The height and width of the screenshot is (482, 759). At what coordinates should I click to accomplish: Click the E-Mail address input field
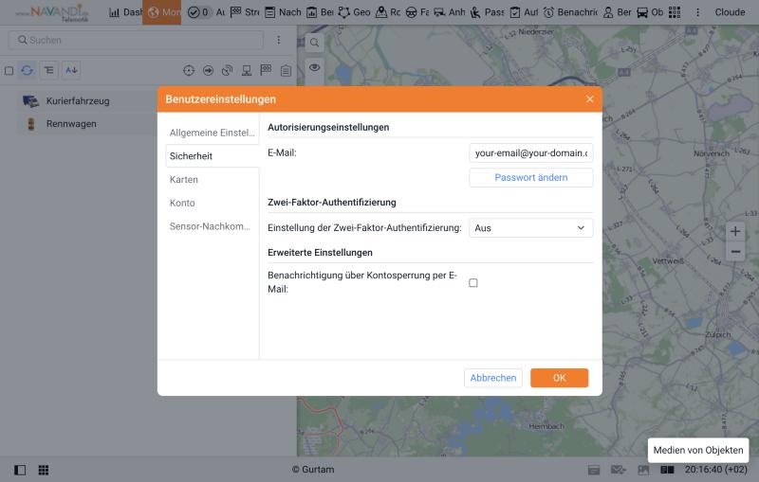[x=531, y=153]
